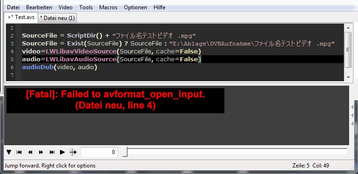The width and height of the screenshot is (358, 174).
Task: Click the Zeile: 5 Col: 49 status
Action: click(x=311, y=166)
